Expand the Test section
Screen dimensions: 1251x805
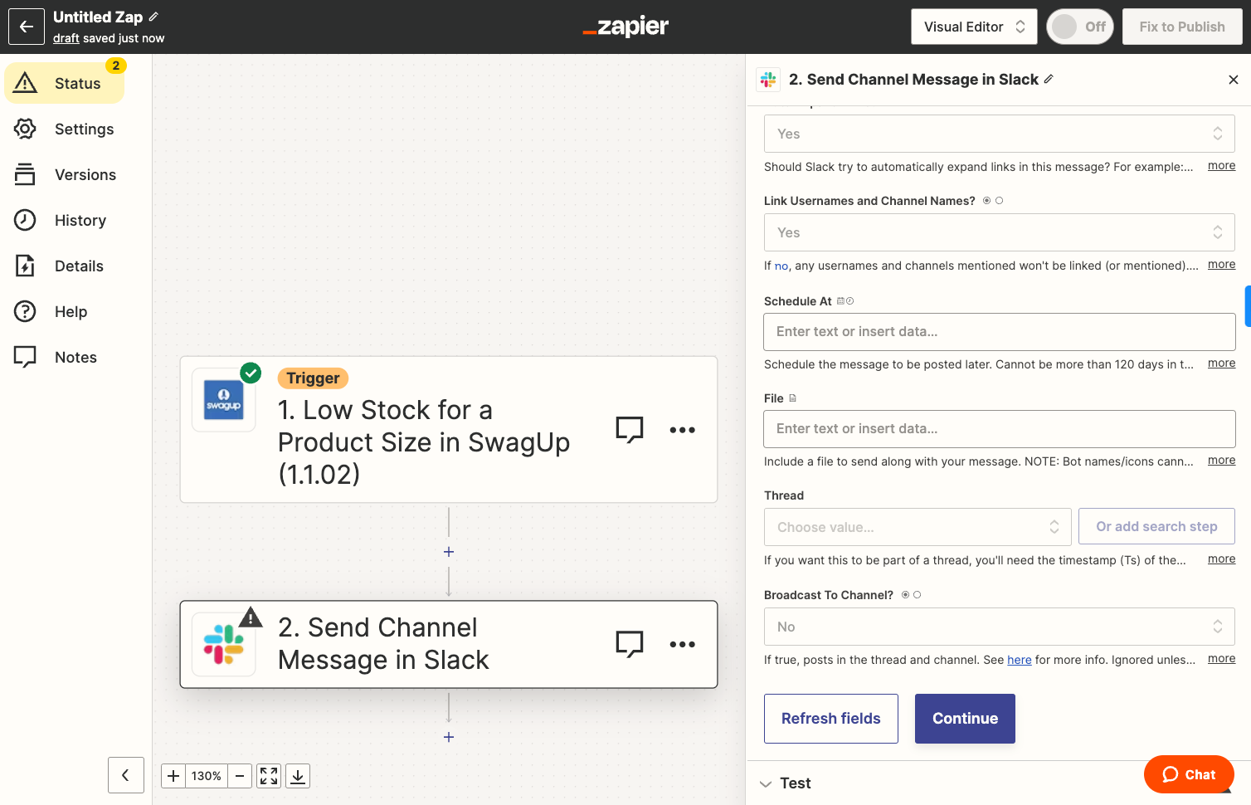click(786, 783)
